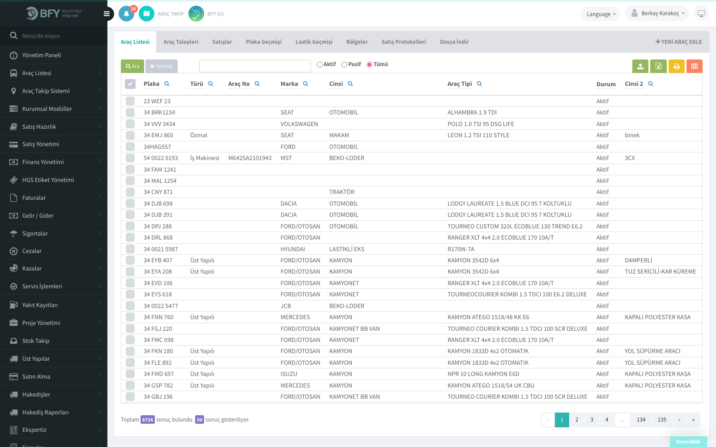Click the Yönetim Paneli dashboard icon
The height and width of the screenshot is (447, 716).
14,55
